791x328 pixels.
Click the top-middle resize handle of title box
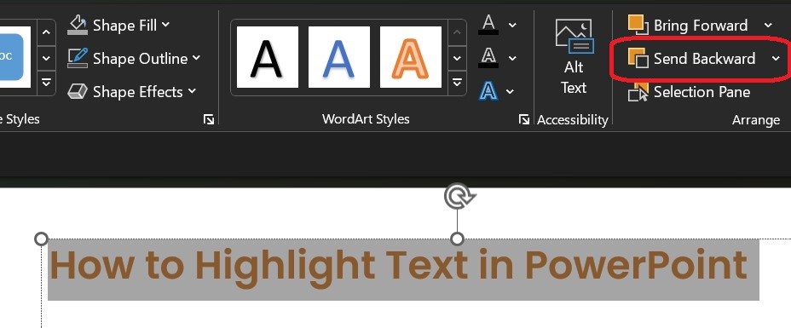pyautogui.click(x=457, y=239)
